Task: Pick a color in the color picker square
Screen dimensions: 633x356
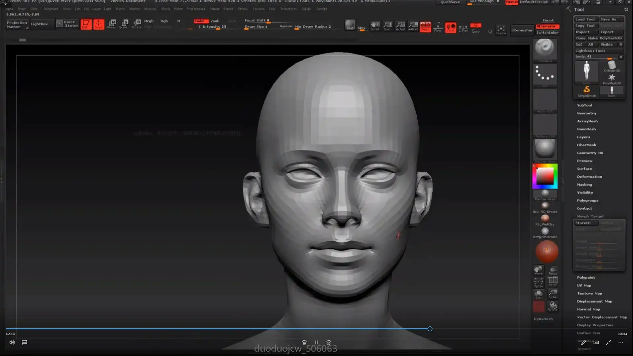Action: [x=545, y=177]
